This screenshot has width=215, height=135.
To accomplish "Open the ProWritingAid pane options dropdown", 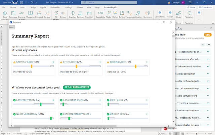I will (x=205, y=28).
